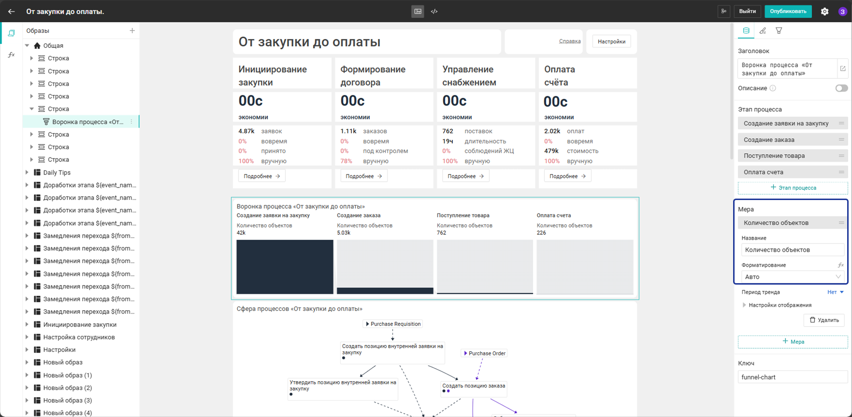This screenshot has height=417, width=852.
Task: Open the filter tab funnel icon
Action: click(779, 30)
